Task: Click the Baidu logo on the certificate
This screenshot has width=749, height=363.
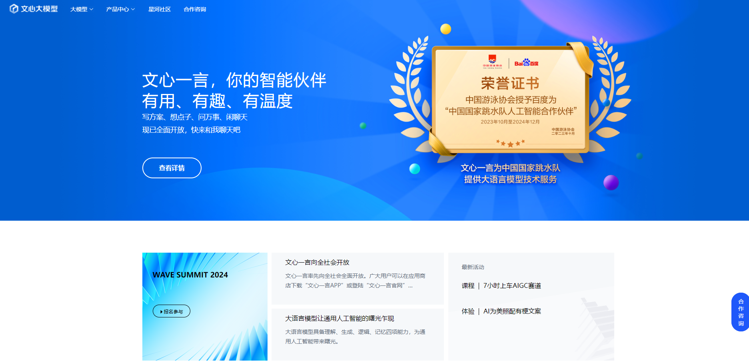Action: (526, 63)
